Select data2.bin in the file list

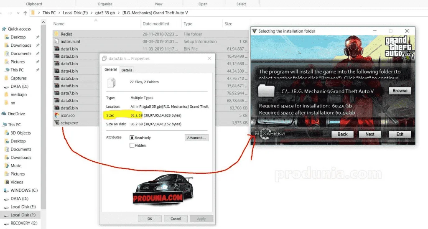pos(69,56)
